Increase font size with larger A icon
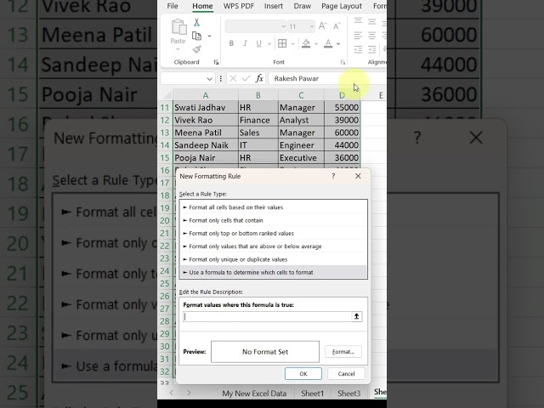This screenshot has height=408, width=544. [322, 26]
